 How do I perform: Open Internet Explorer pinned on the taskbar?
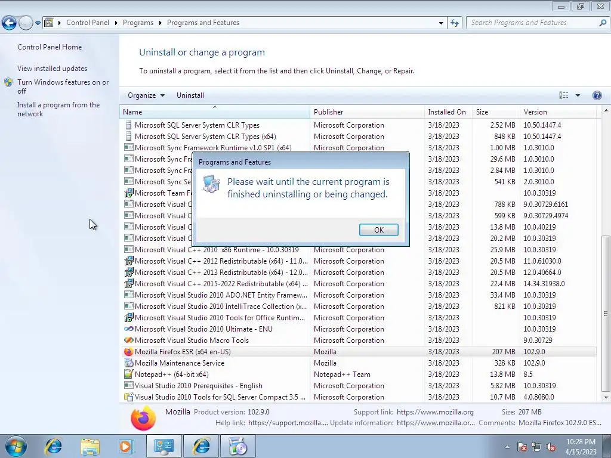[53, 446]
